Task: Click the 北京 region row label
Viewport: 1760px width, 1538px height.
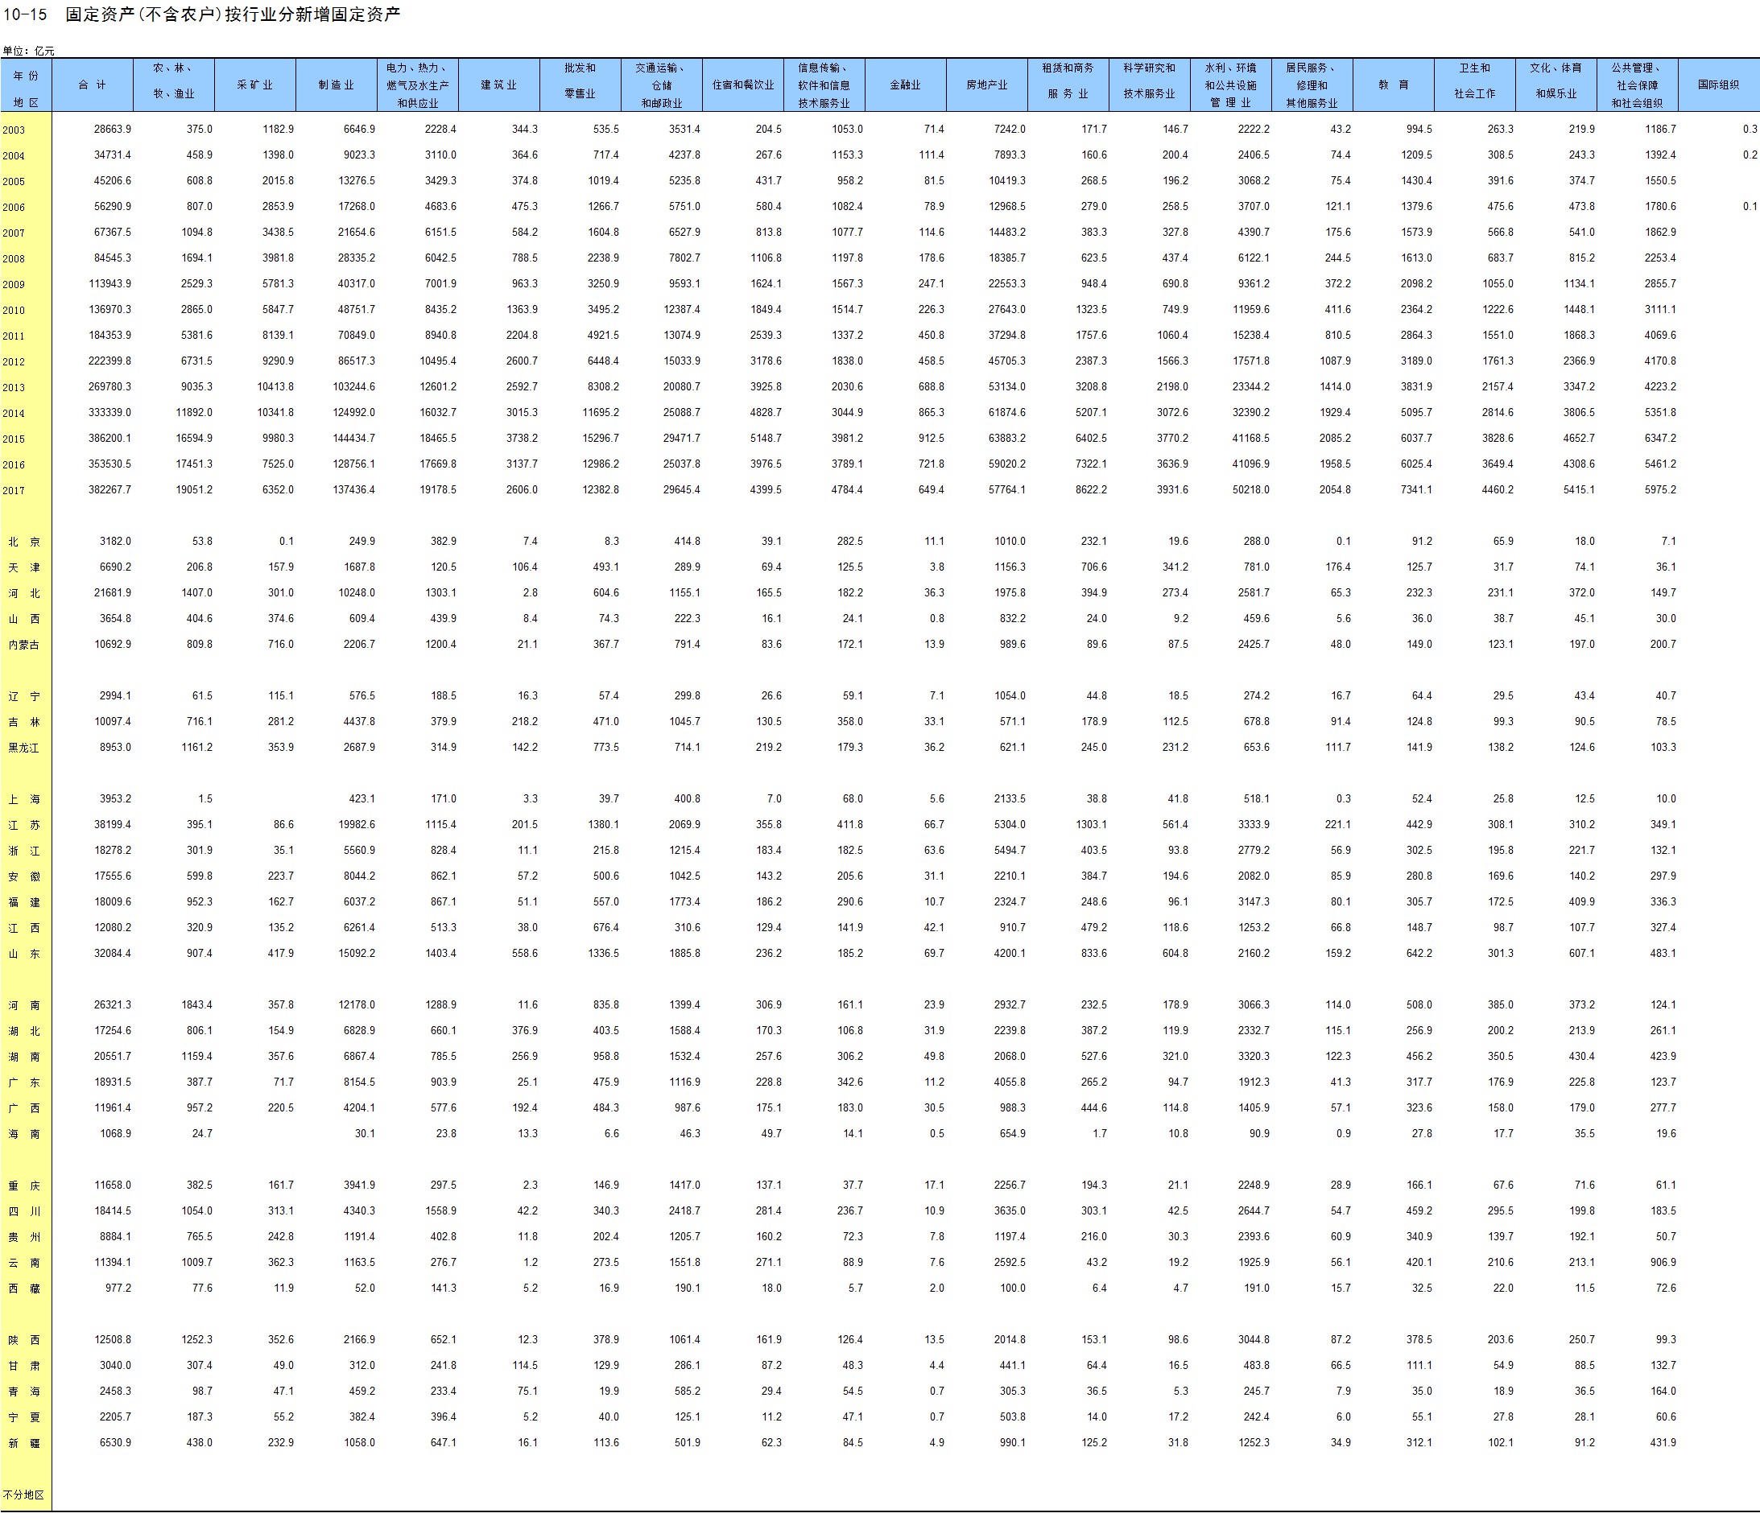Action: click(x=24, y=542)
